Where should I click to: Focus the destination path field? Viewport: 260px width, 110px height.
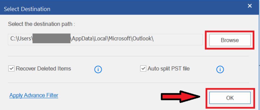(x=105, y=39)
